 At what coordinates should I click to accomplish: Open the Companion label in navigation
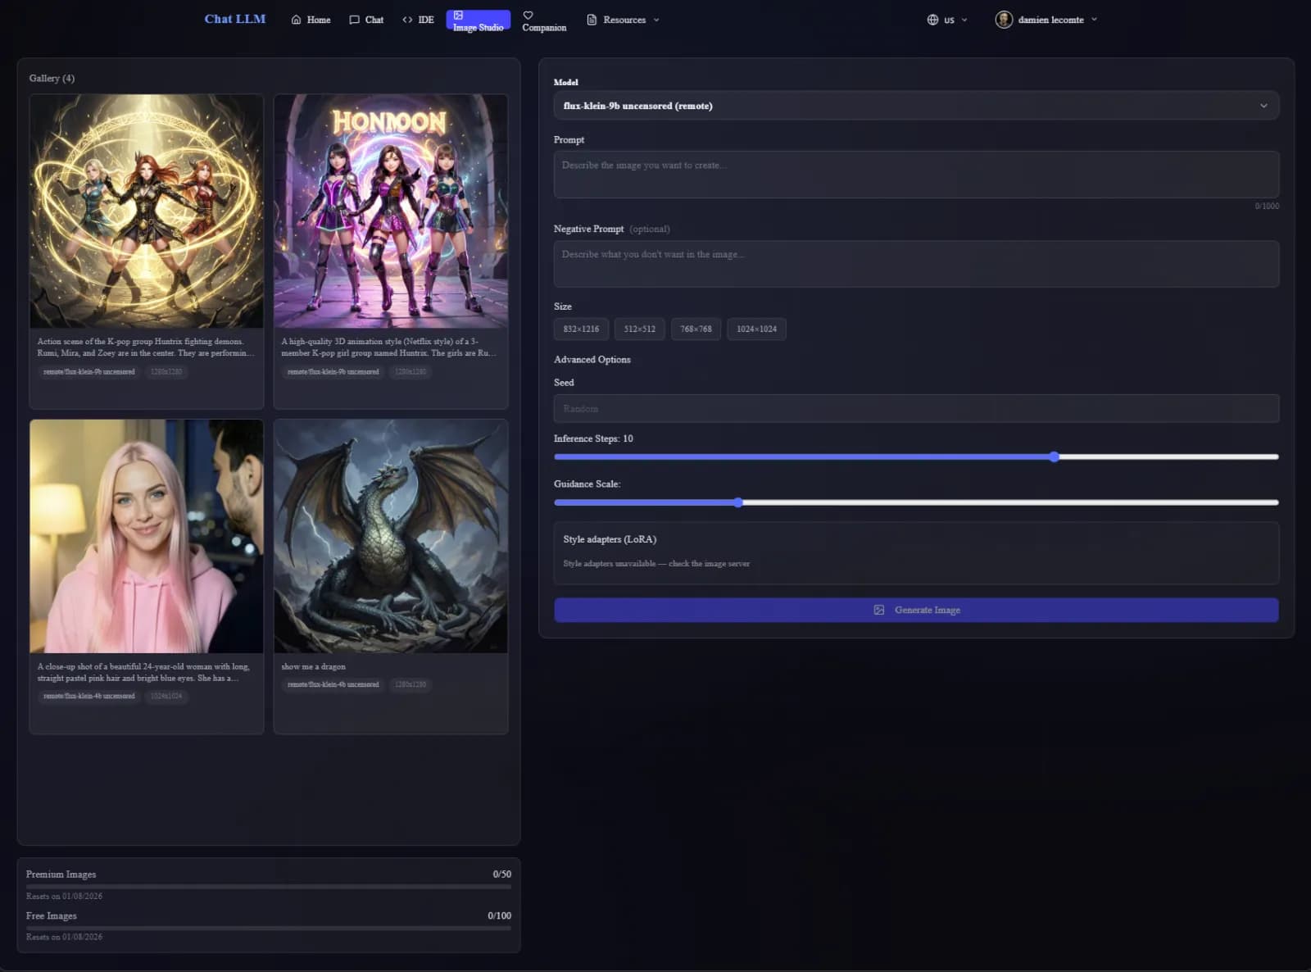544,28
